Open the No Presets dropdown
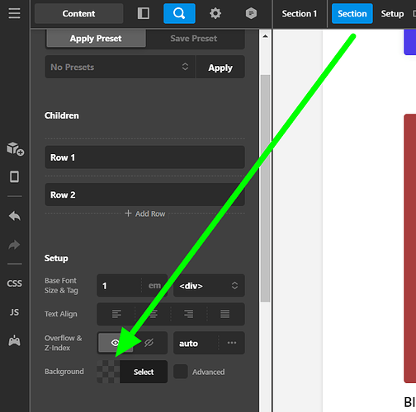416x412 pixels. pos(120,67)
